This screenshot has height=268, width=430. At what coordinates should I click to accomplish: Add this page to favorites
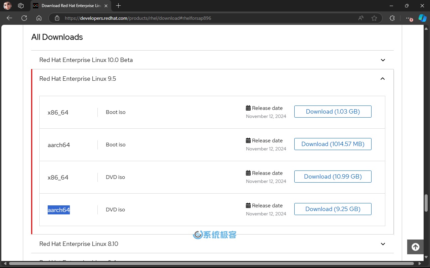tap(374, 18)
